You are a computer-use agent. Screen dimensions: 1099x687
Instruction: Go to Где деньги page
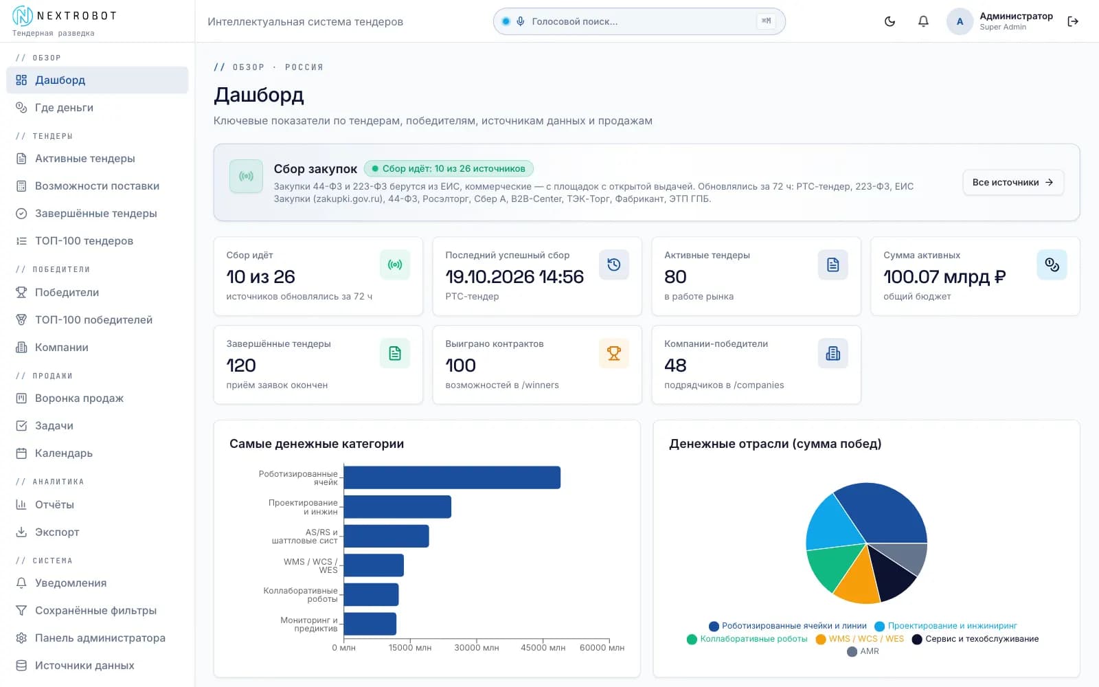[97, 107]
